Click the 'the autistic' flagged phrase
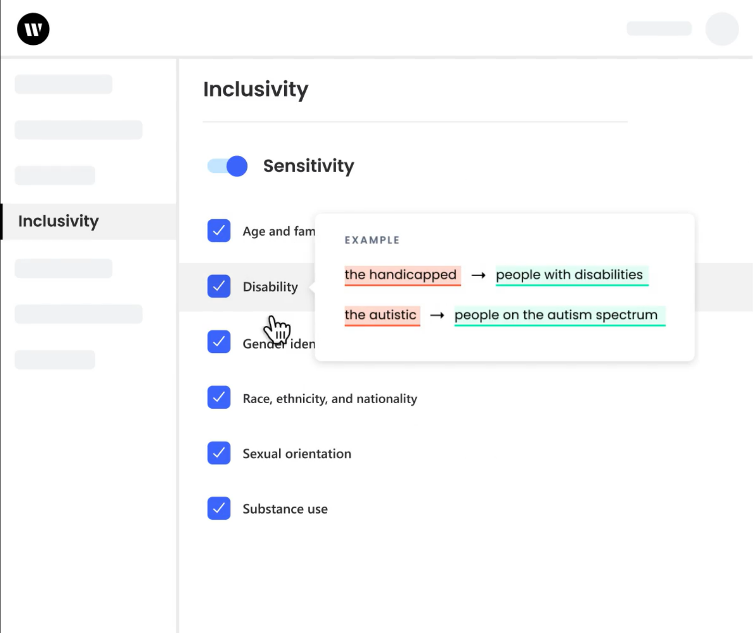The height and width of the screenshot is (633, 753). [380, 316]
